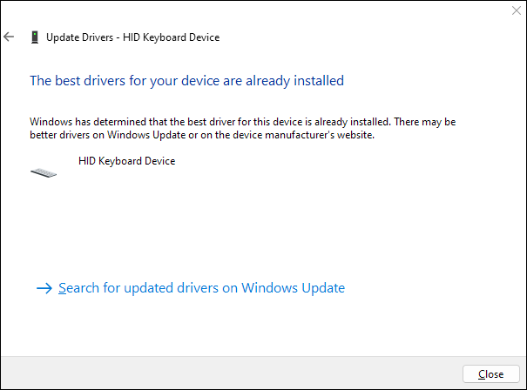Go back using the left arrow
Screen dimensions: 527x390
coord(9,37)
